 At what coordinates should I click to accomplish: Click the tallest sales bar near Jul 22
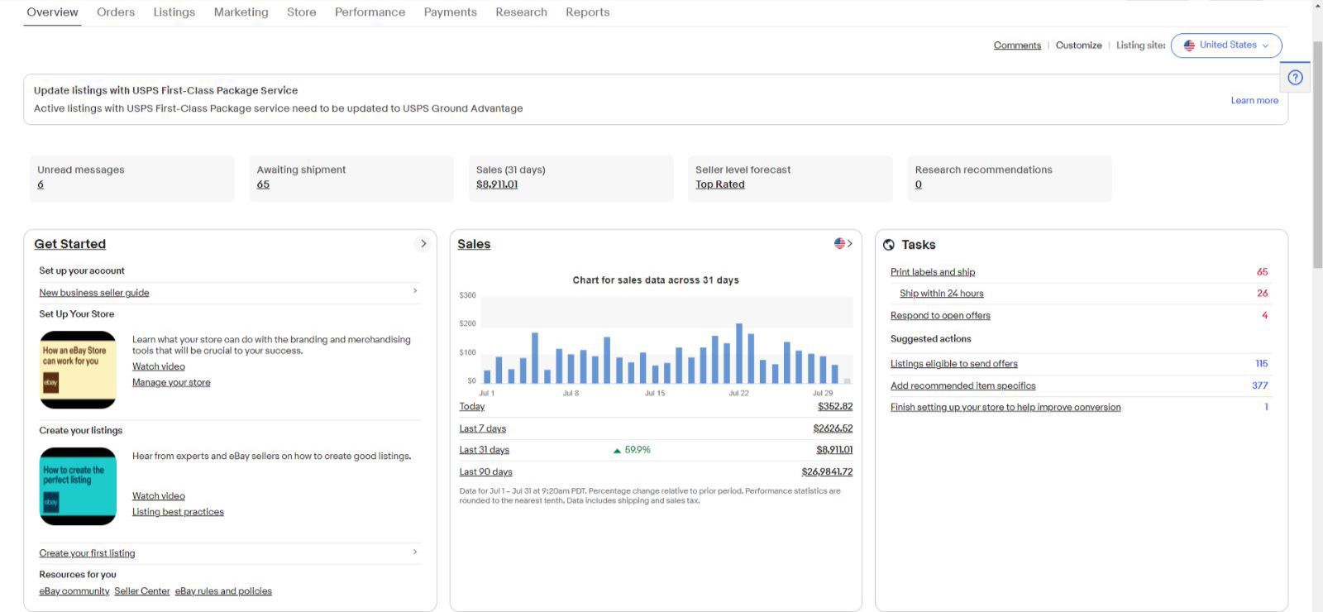739,353
